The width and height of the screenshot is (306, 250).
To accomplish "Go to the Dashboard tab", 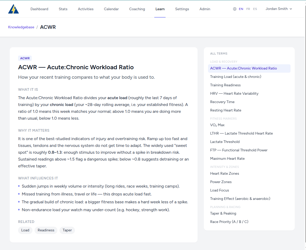I will point(39,9).
